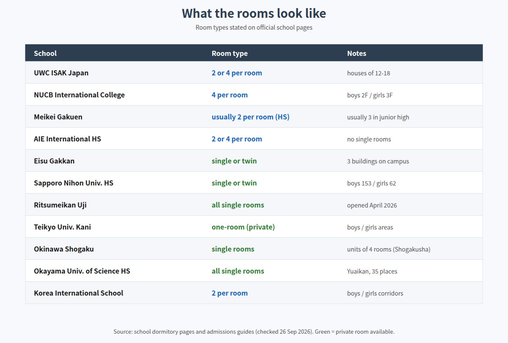
Task: Click the 'boys 153 / girls 62' note
Action: (372, 183)
